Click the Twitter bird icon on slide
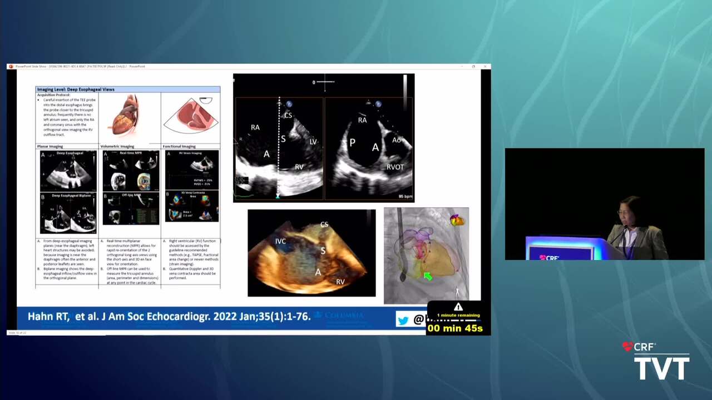The image size is (712, 400). [x=403, y=319]
